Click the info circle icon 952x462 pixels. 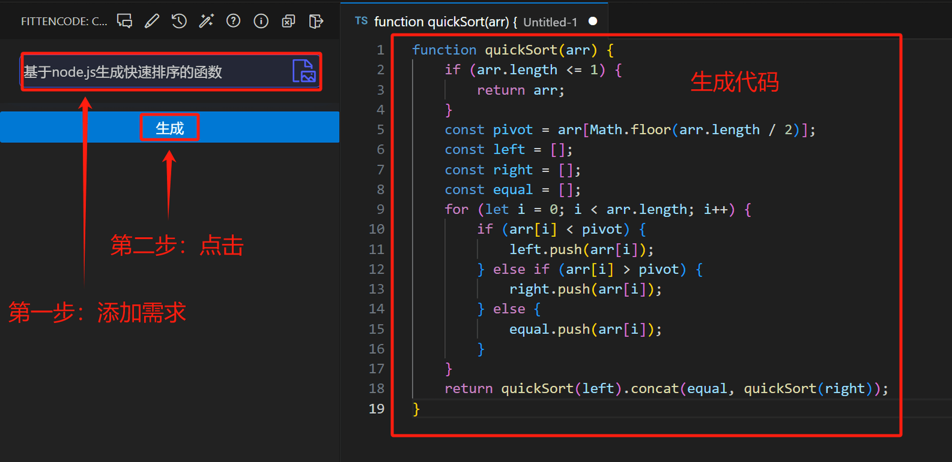(x=261, y=21)
